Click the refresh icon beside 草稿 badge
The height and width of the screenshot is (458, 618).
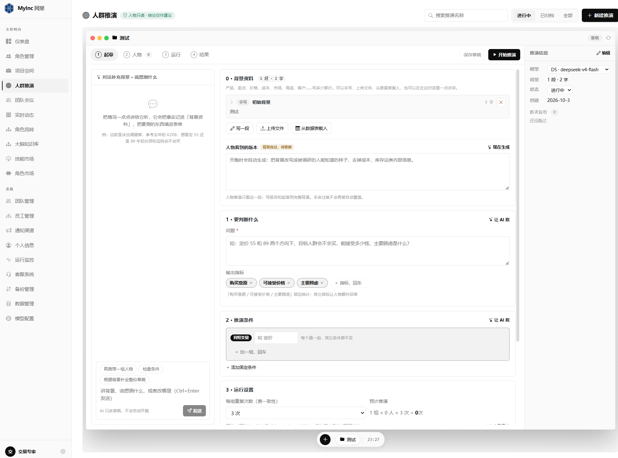click(608, 38)
